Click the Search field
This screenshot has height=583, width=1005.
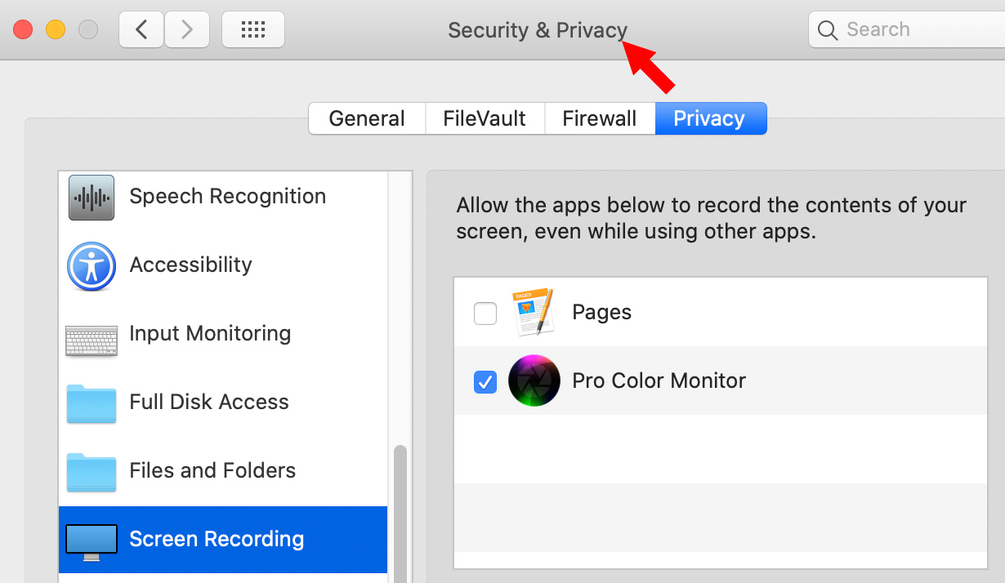pyautogui.click(x=907, y=30)
